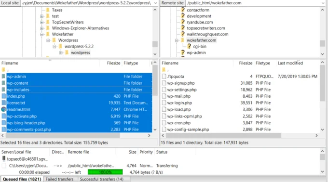Click the readme.html Chrome icon
This screenshot has height=182, width=328.
3,109
